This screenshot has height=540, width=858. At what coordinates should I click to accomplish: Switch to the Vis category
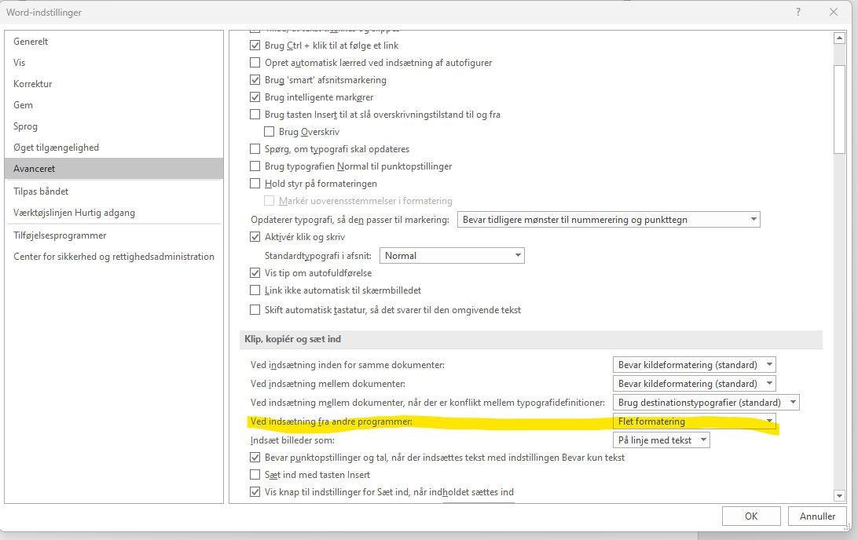114,63
